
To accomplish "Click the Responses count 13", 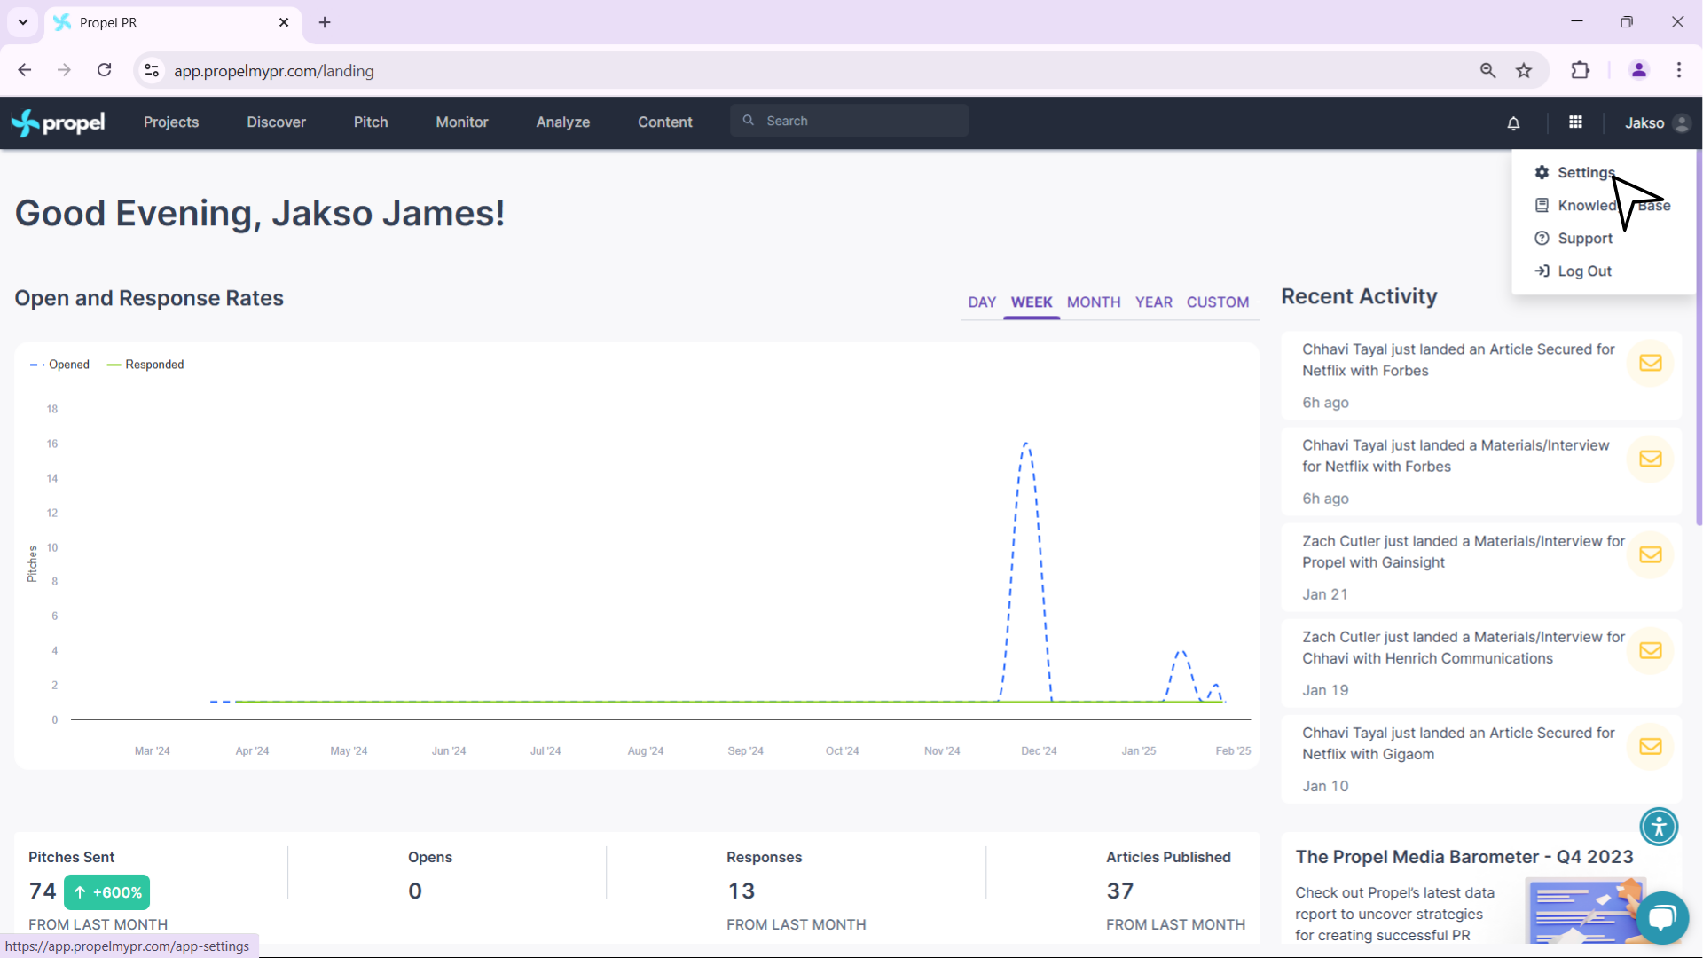I will click(741, 891).
